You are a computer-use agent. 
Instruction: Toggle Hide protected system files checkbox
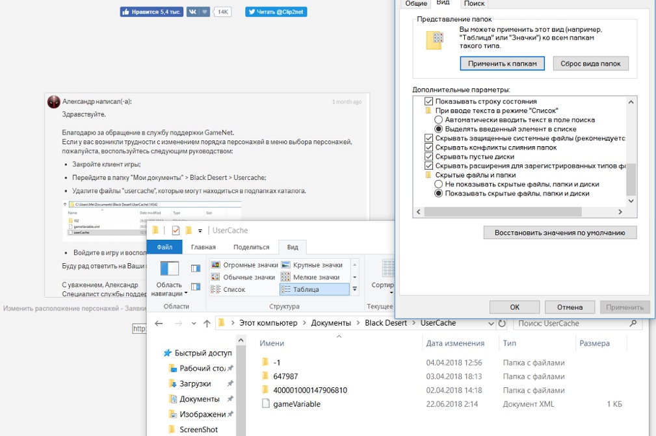pyautogui.click(x=428, y=138)
